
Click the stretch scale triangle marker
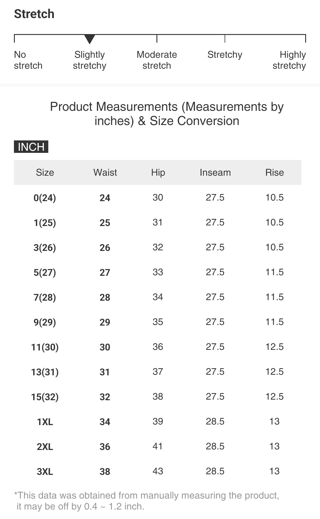[x=89, y=39]
